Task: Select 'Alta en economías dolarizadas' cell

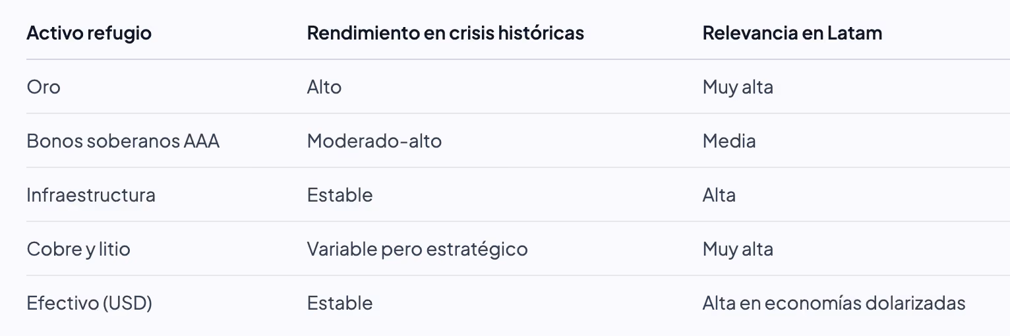Action: 834,303
